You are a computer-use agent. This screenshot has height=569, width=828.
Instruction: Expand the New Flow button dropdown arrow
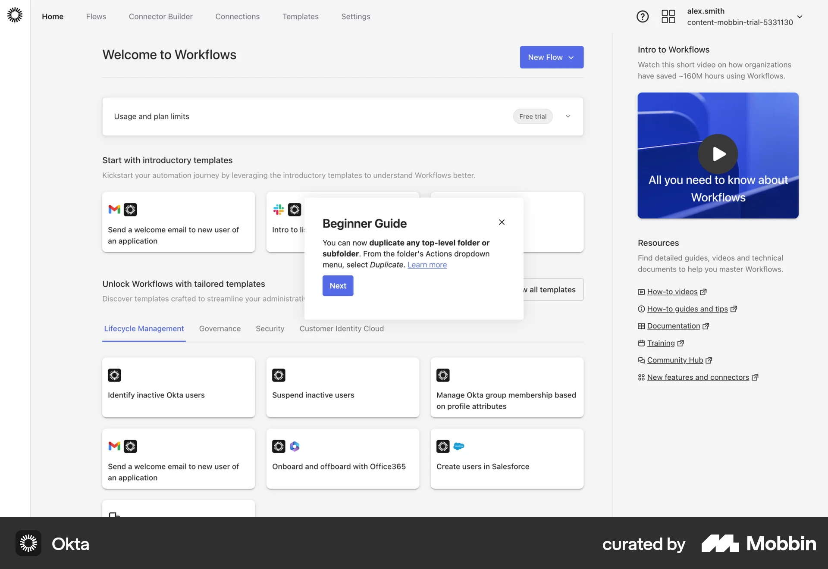click(571, 57)
